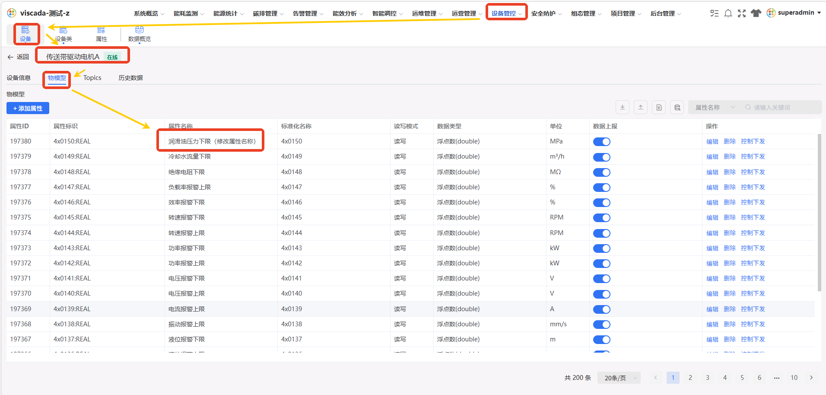Screen dimensions: 826x395
Task: Delete the 197379 property row
Action: [729, 156]
